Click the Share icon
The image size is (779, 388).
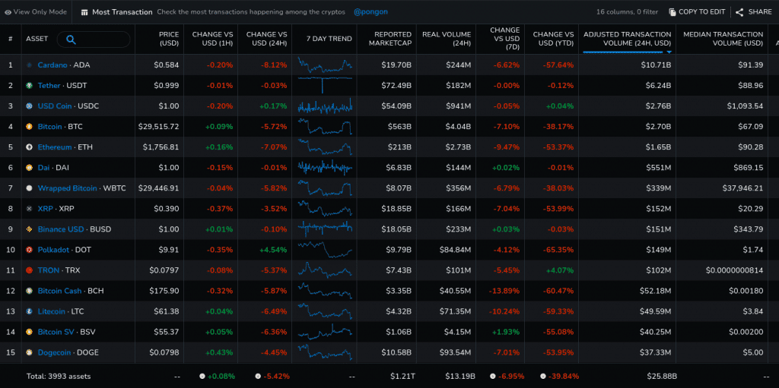pos(739,12)
